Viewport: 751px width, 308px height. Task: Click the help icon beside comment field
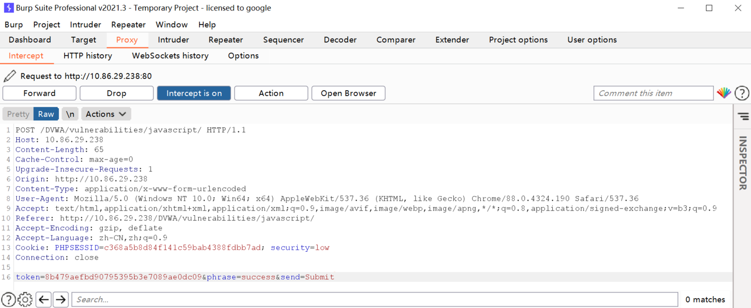pos(742,93)
